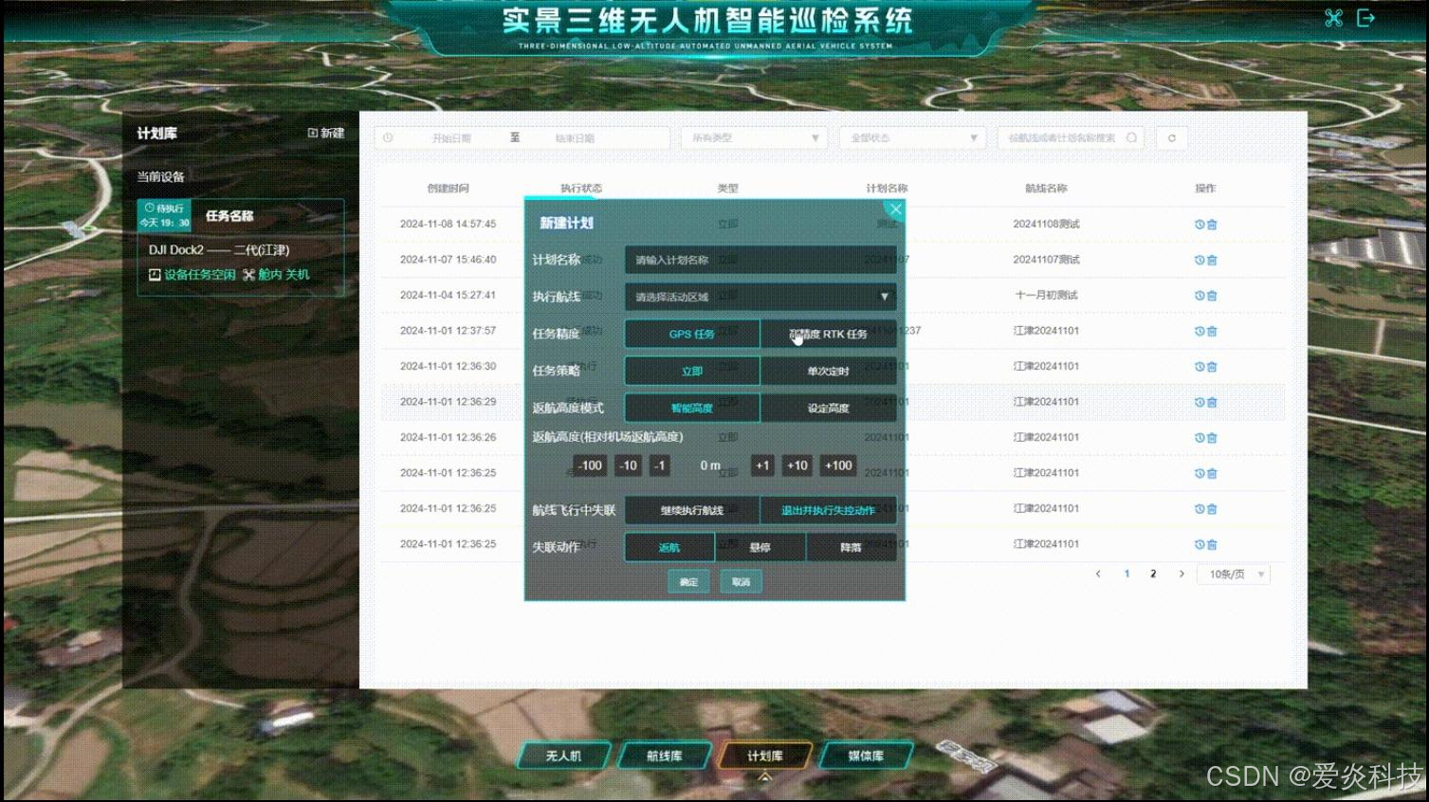This screenshot has height=802, width=1429.
Task: Click trash icon in row 2024-11-08 14:57:45
Action: (x=1212, y=225)
